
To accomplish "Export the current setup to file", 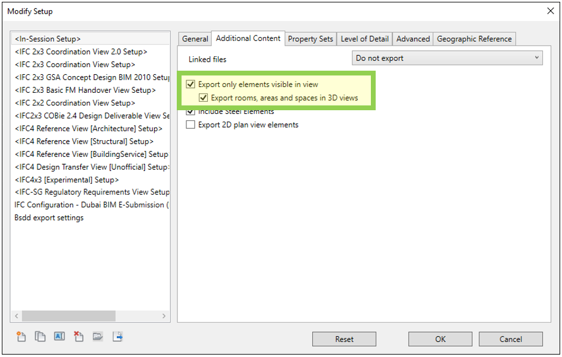I will pyautogui.click(x=118, y=337).
